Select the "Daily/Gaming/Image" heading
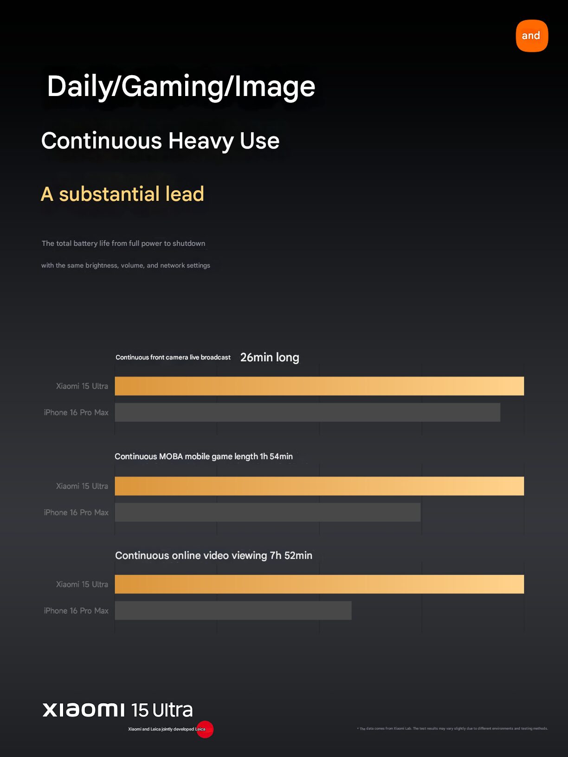 pos(181,86)
